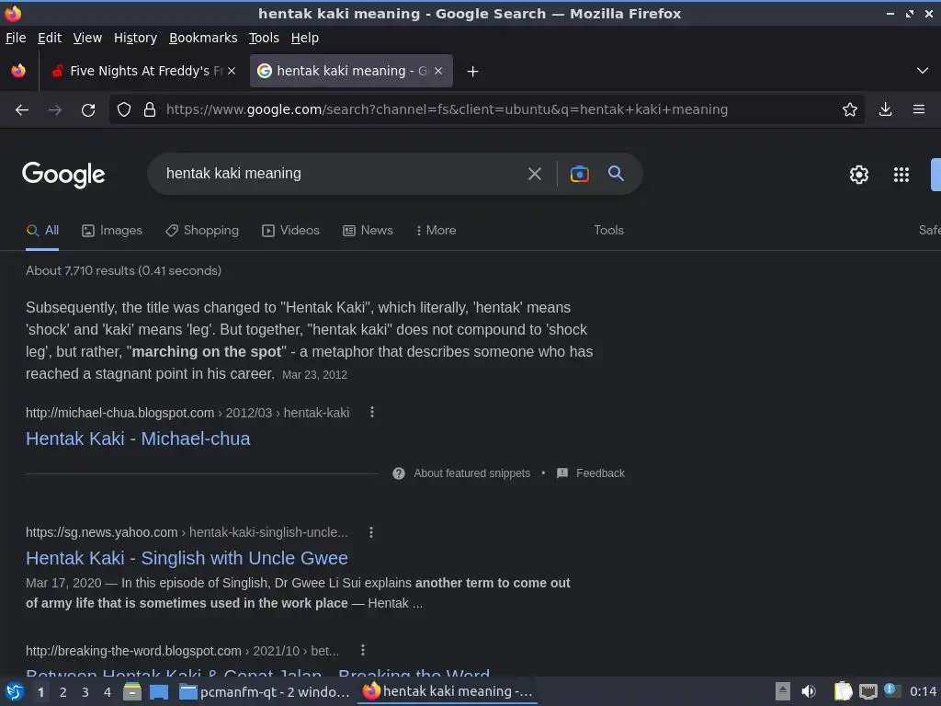Close the Five Nights At Freddy's tab

232,71
